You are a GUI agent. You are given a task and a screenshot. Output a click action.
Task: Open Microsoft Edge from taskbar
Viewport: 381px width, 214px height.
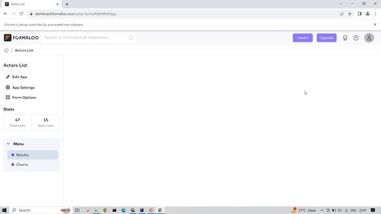123,210
